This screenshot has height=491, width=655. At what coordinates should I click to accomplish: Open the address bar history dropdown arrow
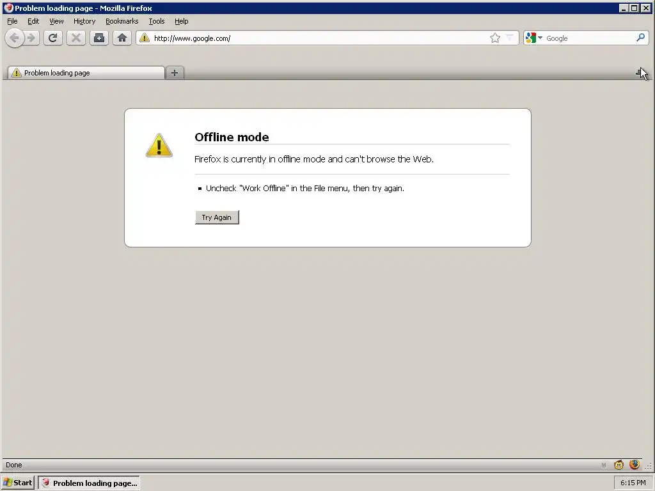click(x=510, y=38)
